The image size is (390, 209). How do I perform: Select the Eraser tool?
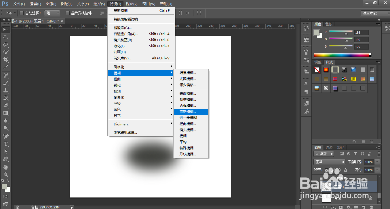[x=6, y=106]
